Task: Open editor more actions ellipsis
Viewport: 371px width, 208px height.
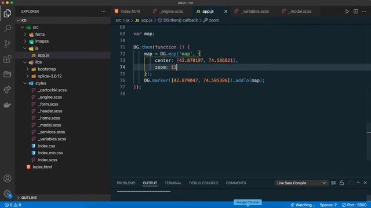Action: (364, 12)
